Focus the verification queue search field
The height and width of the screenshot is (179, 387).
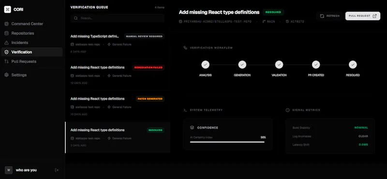118,18
